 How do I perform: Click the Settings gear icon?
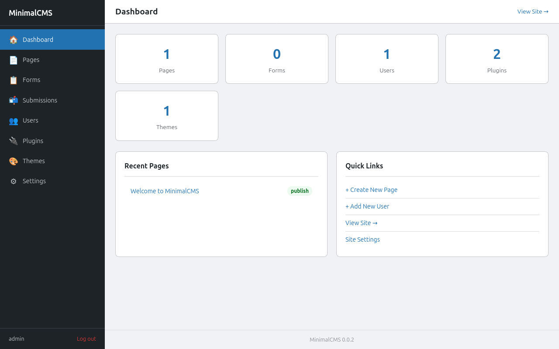coord(14,181)
